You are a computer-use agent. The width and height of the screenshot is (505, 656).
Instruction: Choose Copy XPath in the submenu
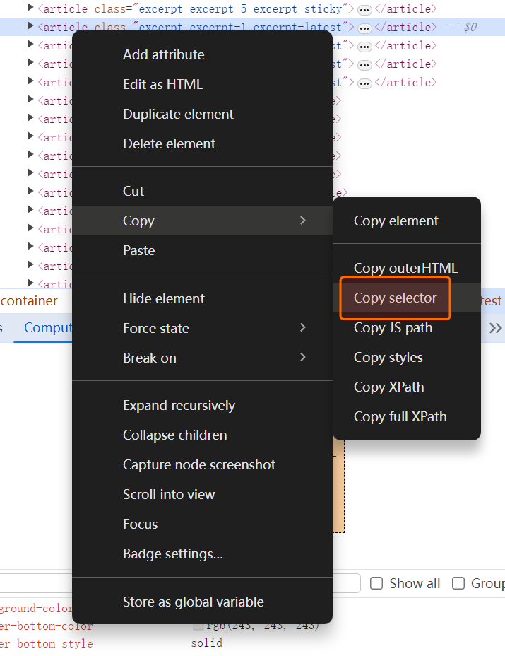[x=388, y=387]
